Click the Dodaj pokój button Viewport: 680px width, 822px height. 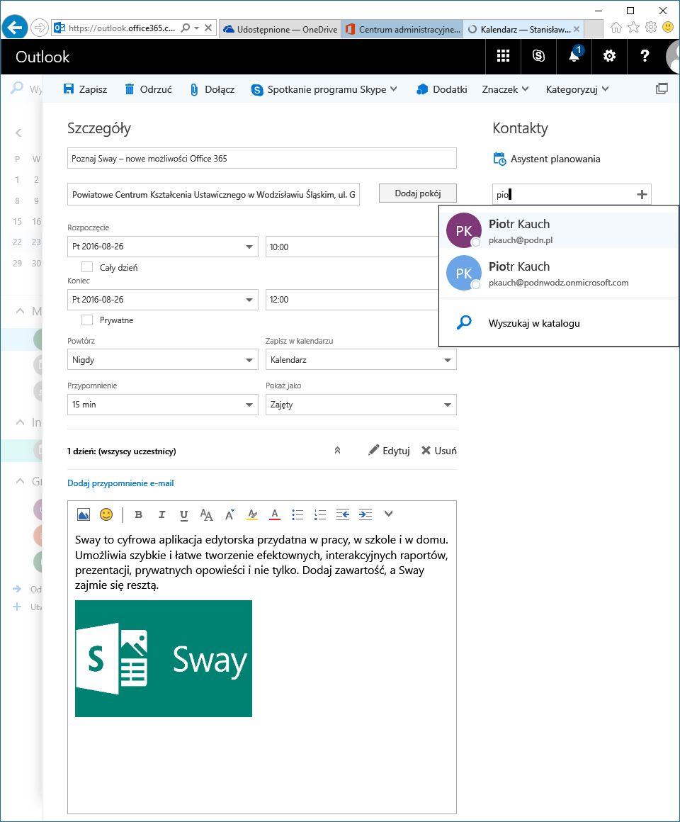pyautogui.click(x=417, y=193)
